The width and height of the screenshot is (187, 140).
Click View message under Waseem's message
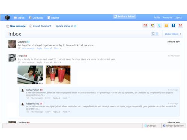37,112
